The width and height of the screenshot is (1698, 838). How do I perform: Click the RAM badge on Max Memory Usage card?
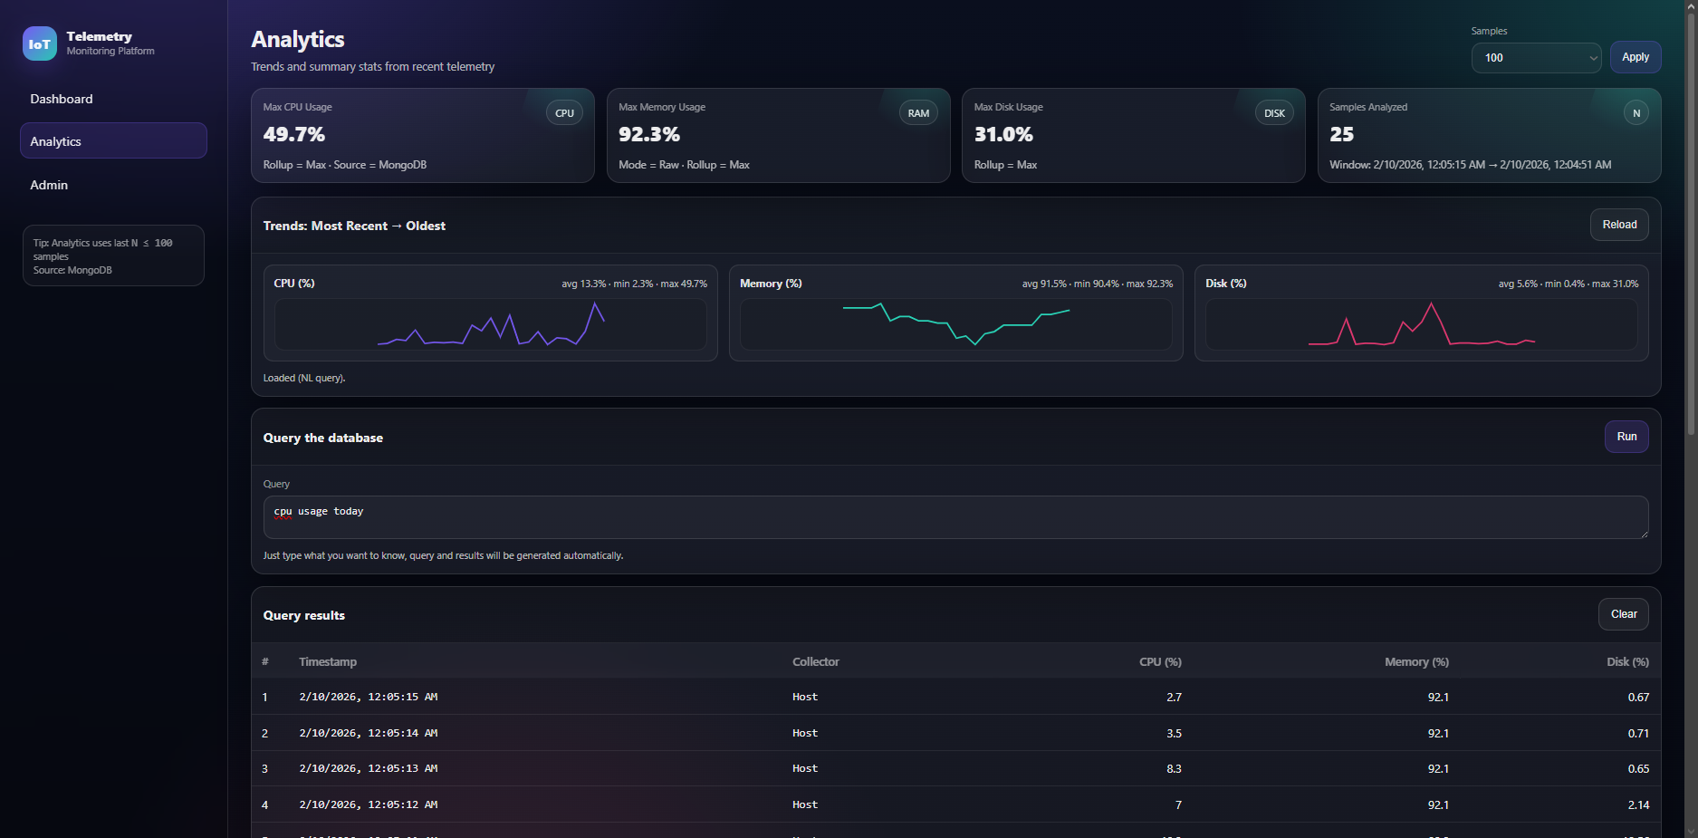pos(917,112)
